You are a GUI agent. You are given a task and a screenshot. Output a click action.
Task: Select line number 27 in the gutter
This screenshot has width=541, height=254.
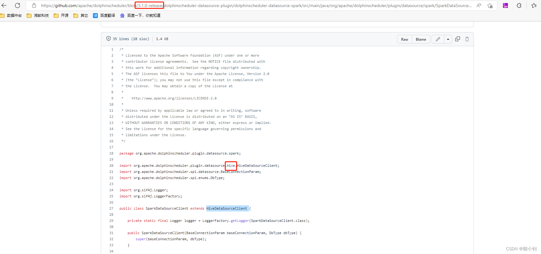click(x=111, y=208)
